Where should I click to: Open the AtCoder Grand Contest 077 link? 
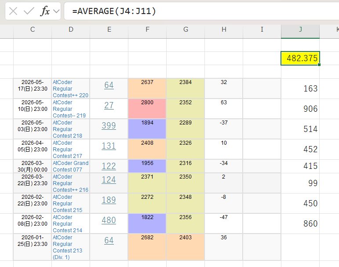coord(70,166)
